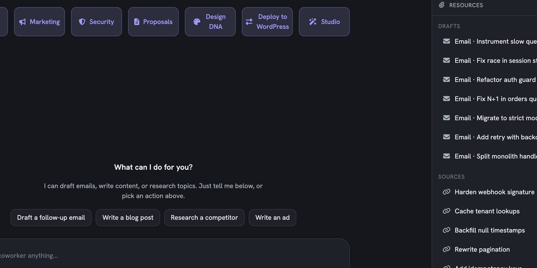537x268 pixels.
Task: Click link icon next to Cache tenant lookups
Action: pyautogui.click(x=447, y=211)
